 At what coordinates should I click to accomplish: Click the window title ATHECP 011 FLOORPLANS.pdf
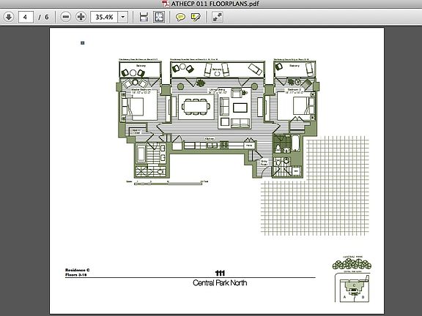click(x=215, y=4)
